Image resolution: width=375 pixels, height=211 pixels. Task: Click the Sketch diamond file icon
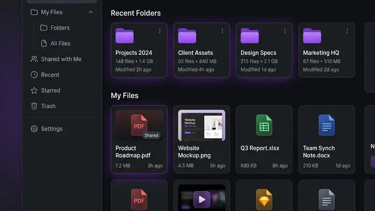point(264,200)
